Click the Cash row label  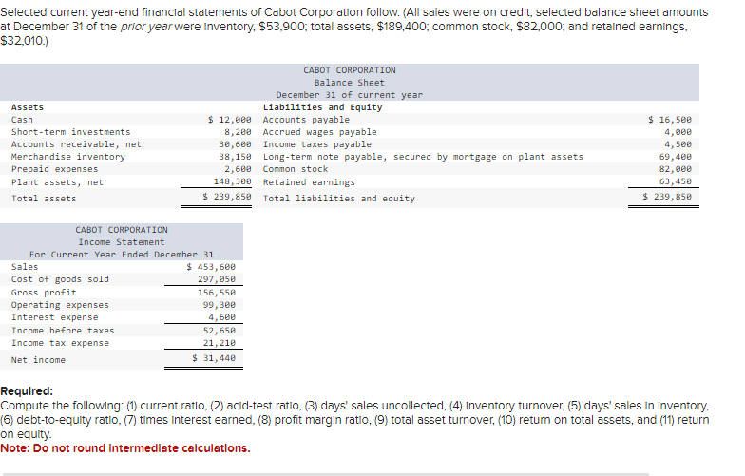click(22, 120)
